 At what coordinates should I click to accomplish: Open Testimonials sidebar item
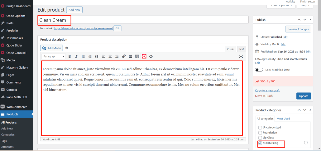17,38
